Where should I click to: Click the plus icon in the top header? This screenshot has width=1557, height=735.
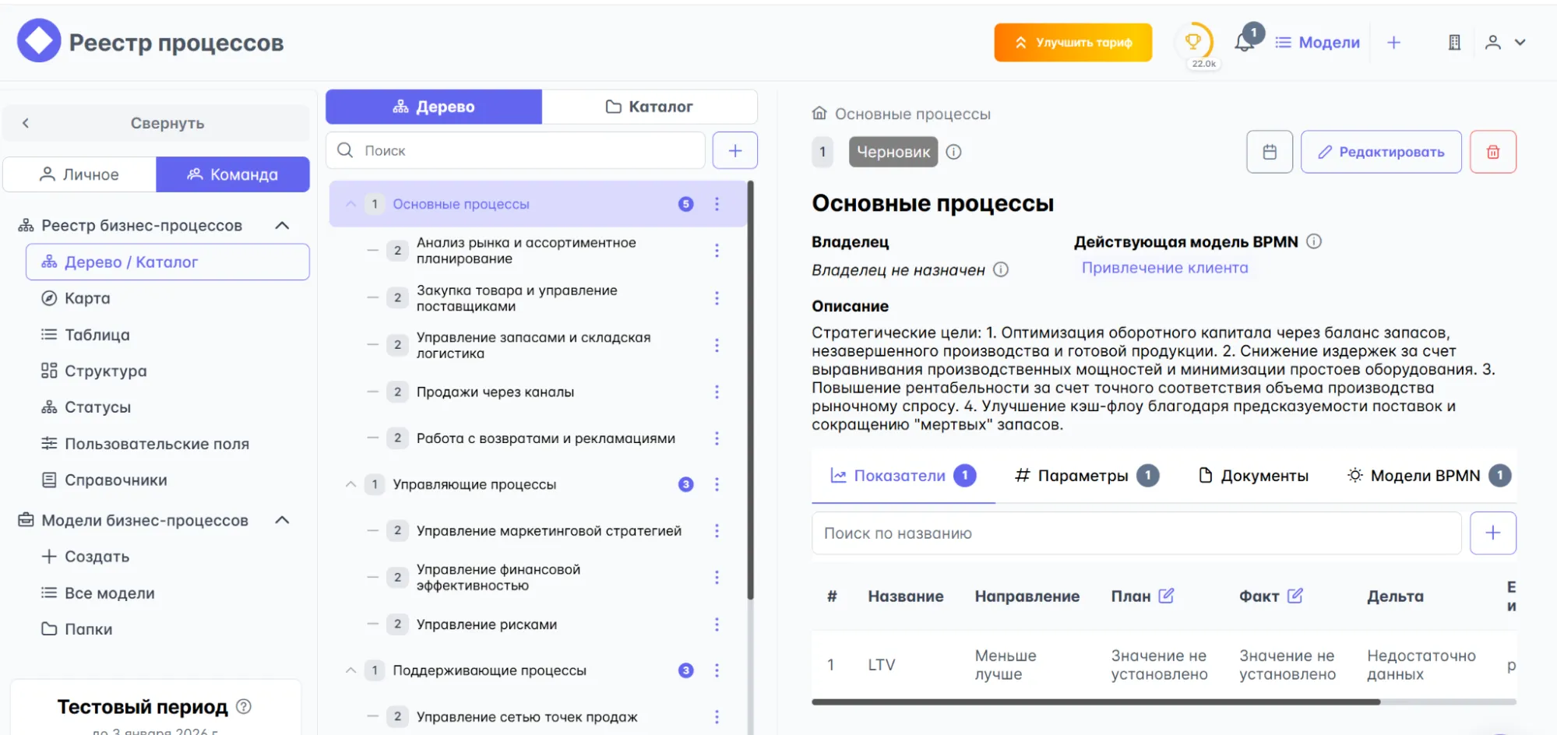click(1393, 42)
